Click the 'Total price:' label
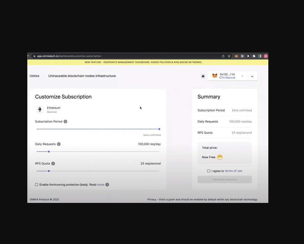Viewport: 304px width, 244px height. [x=210, y=148]
